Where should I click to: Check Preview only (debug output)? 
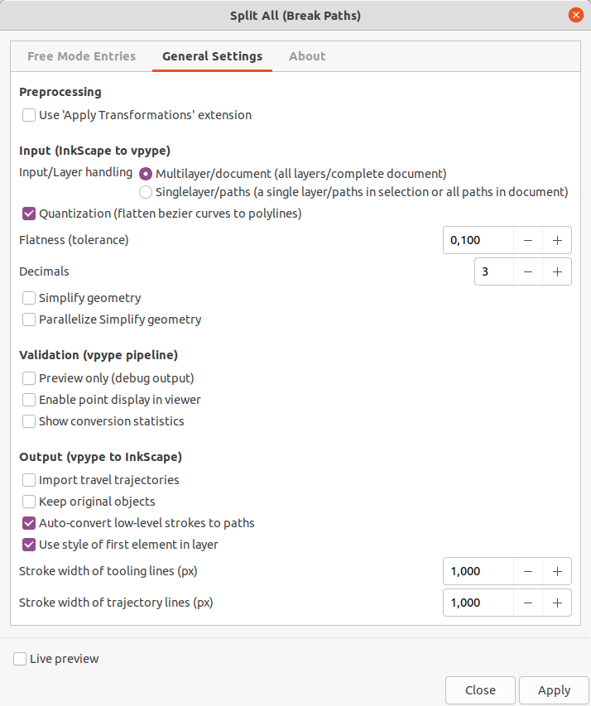29,378
